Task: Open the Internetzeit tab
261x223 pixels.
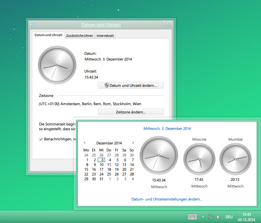Action: (x=105, y=35)
